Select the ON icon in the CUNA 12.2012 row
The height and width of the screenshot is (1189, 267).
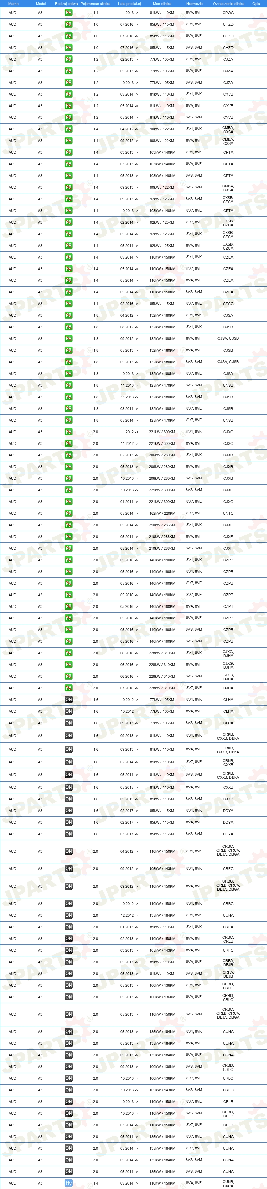click(x=68, y=915)
